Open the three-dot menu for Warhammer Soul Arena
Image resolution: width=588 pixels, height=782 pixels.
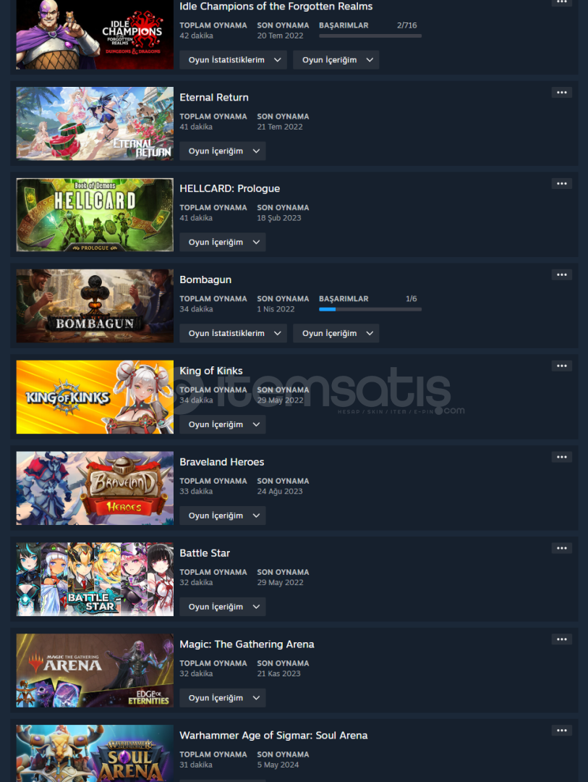pos(561,731)
